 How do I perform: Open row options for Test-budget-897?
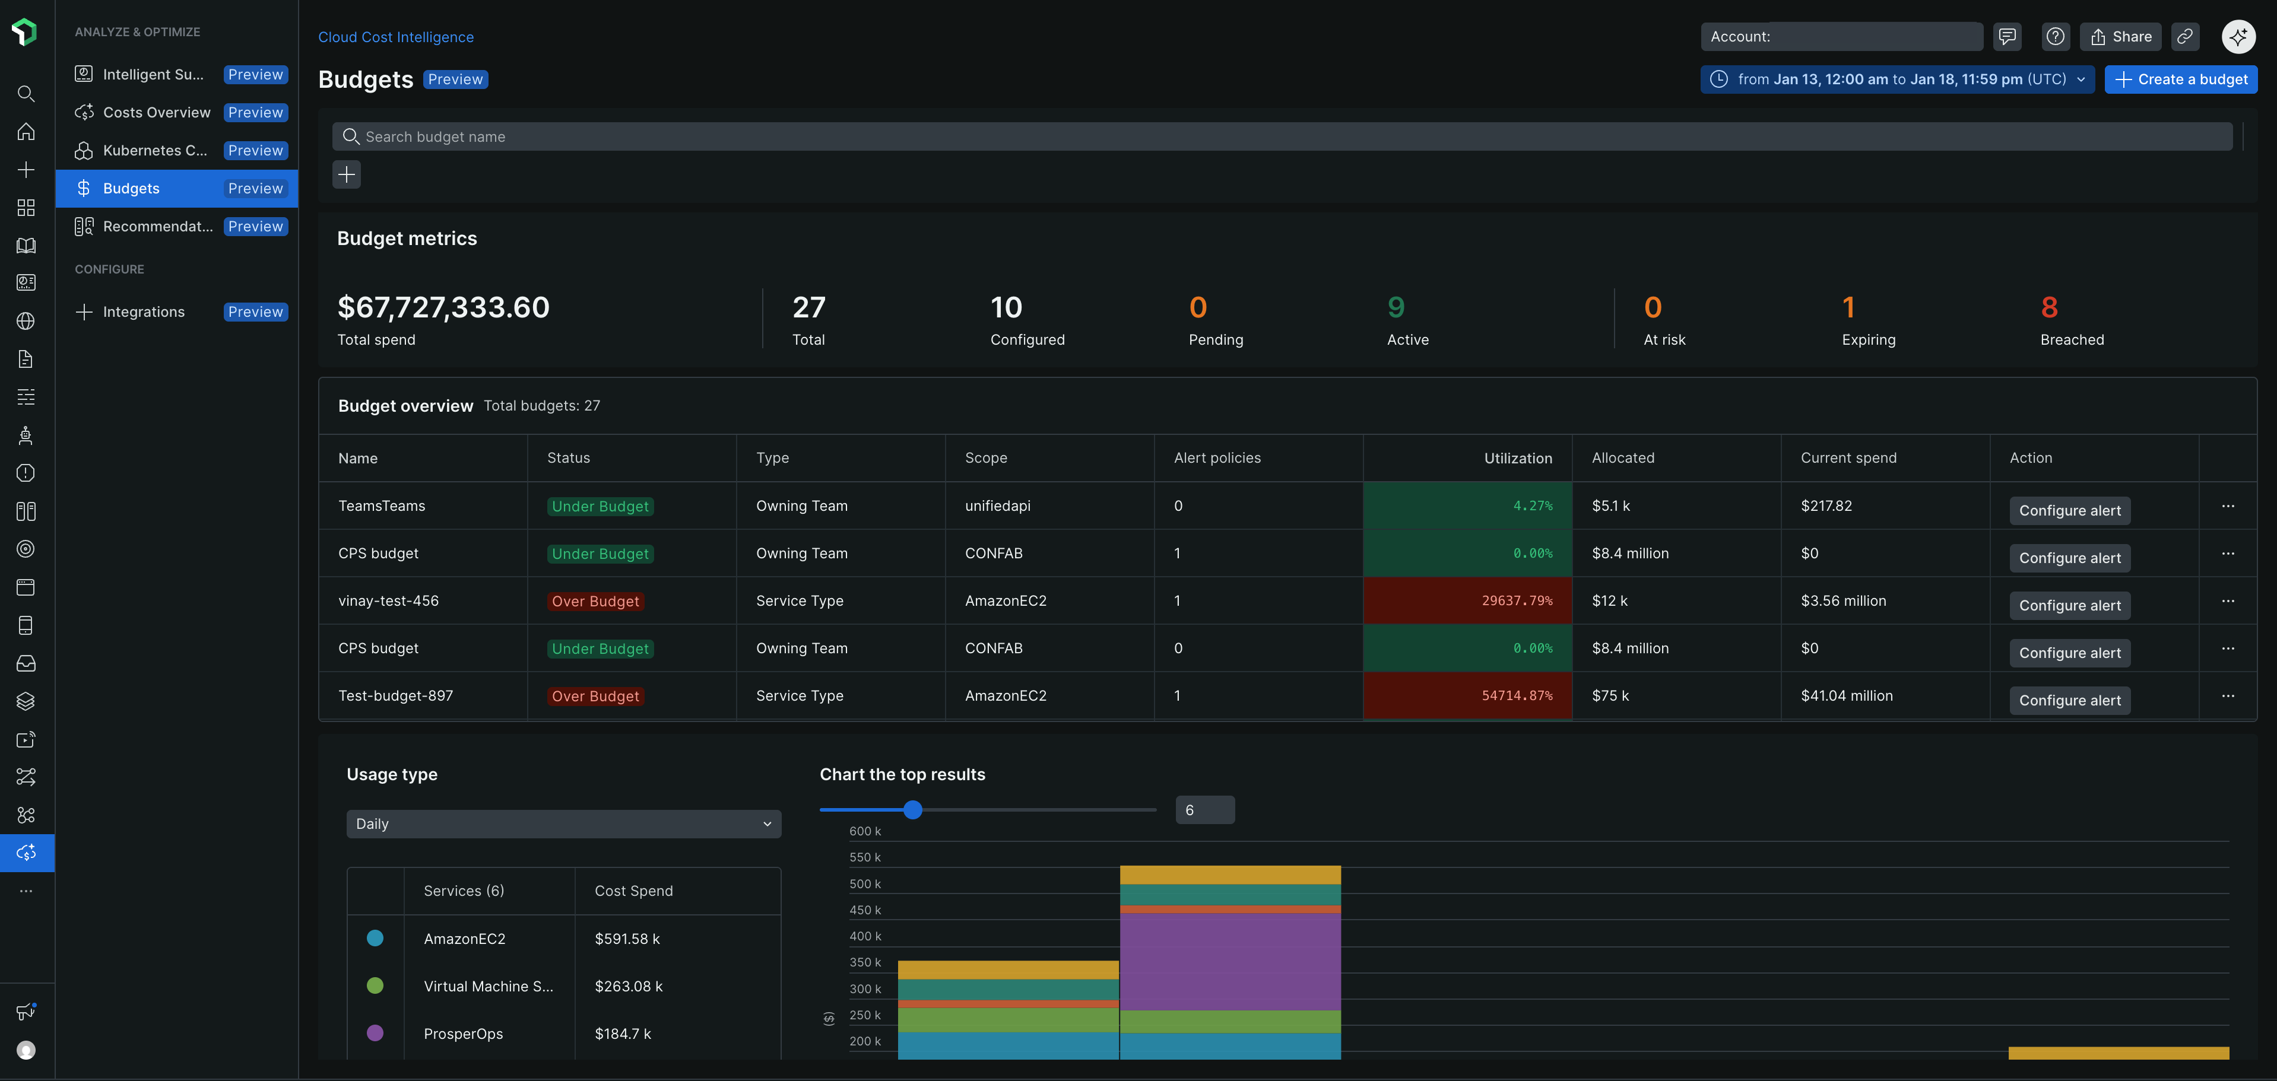point(2228,695)
